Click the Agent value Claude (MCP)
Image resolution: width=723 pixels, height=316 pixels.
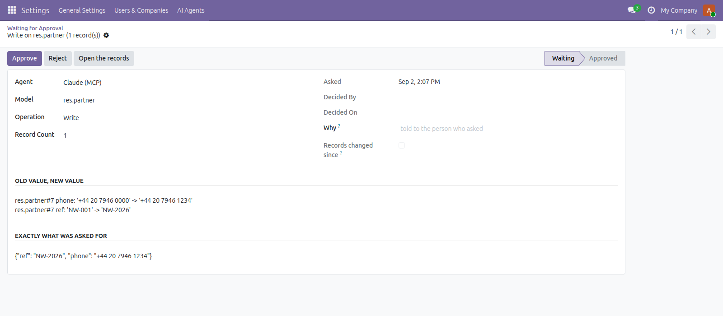point(82,83)
